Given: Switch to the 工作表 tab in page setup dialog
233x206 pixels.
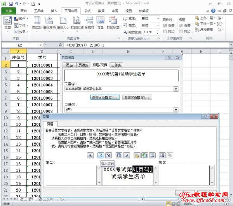Looking at the screenshot, I should [116, 65].
